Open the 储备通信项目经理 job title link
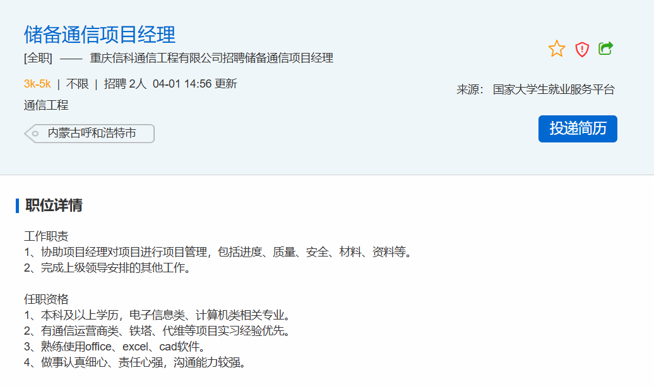This screenshot has width=654, height=387. click(x=100, y=34)
